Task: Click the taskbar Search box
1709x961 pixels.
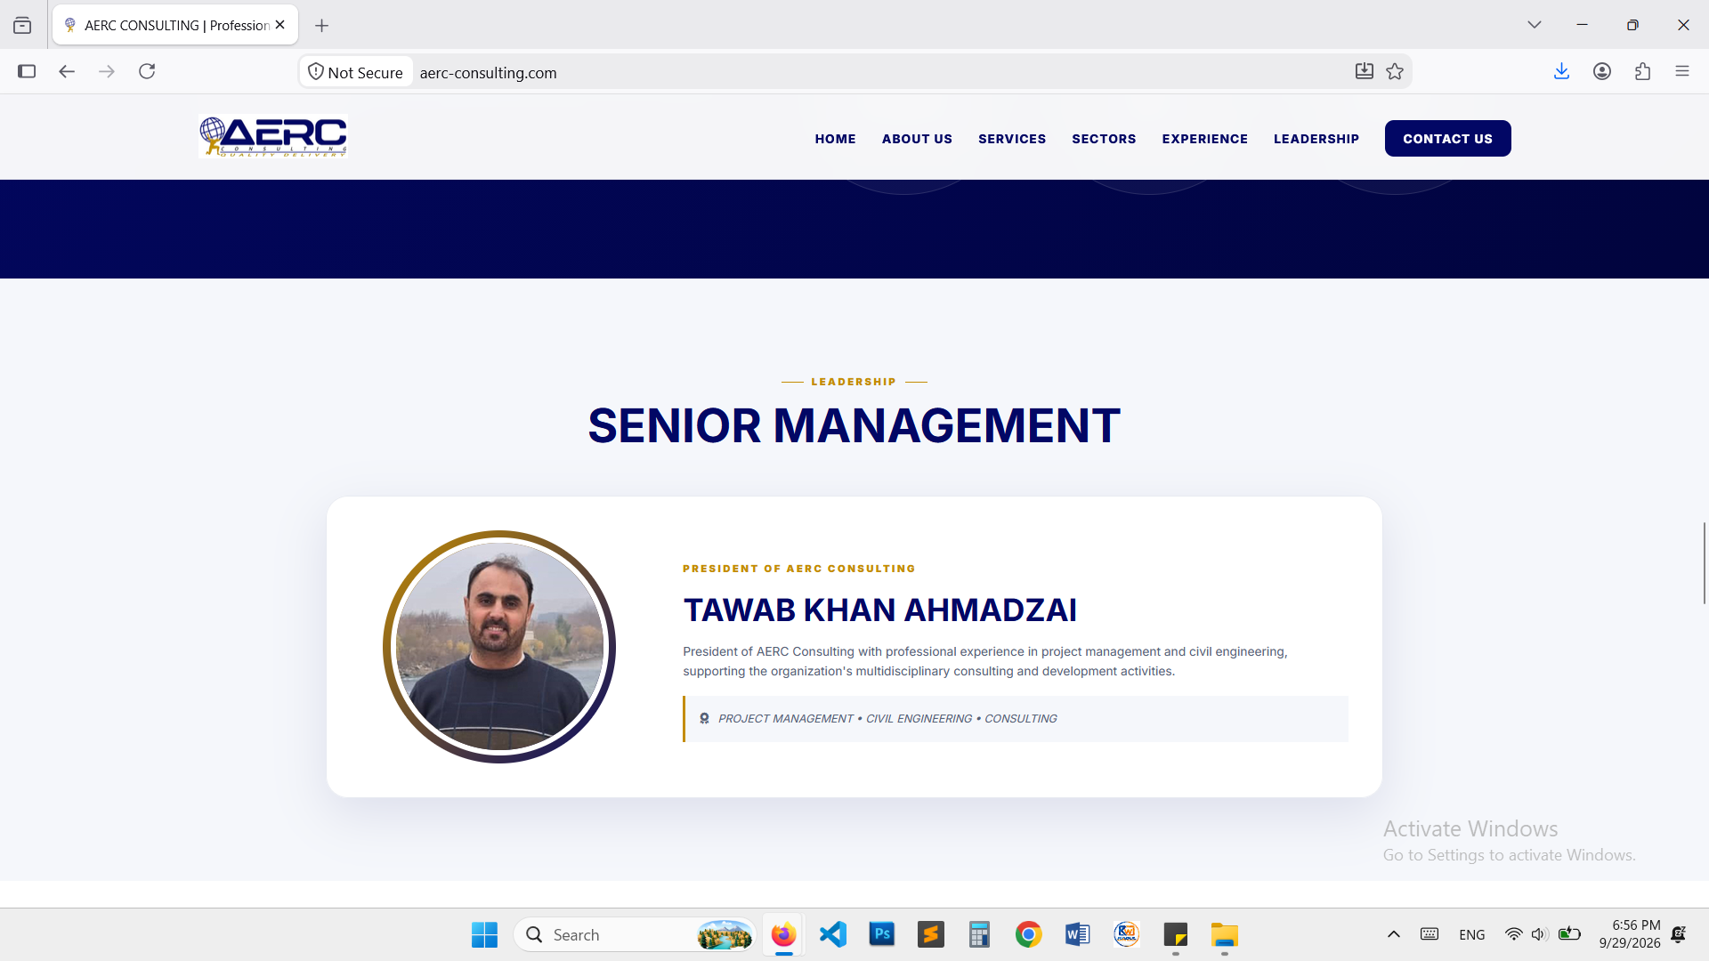Action: [x=635, y=935]
